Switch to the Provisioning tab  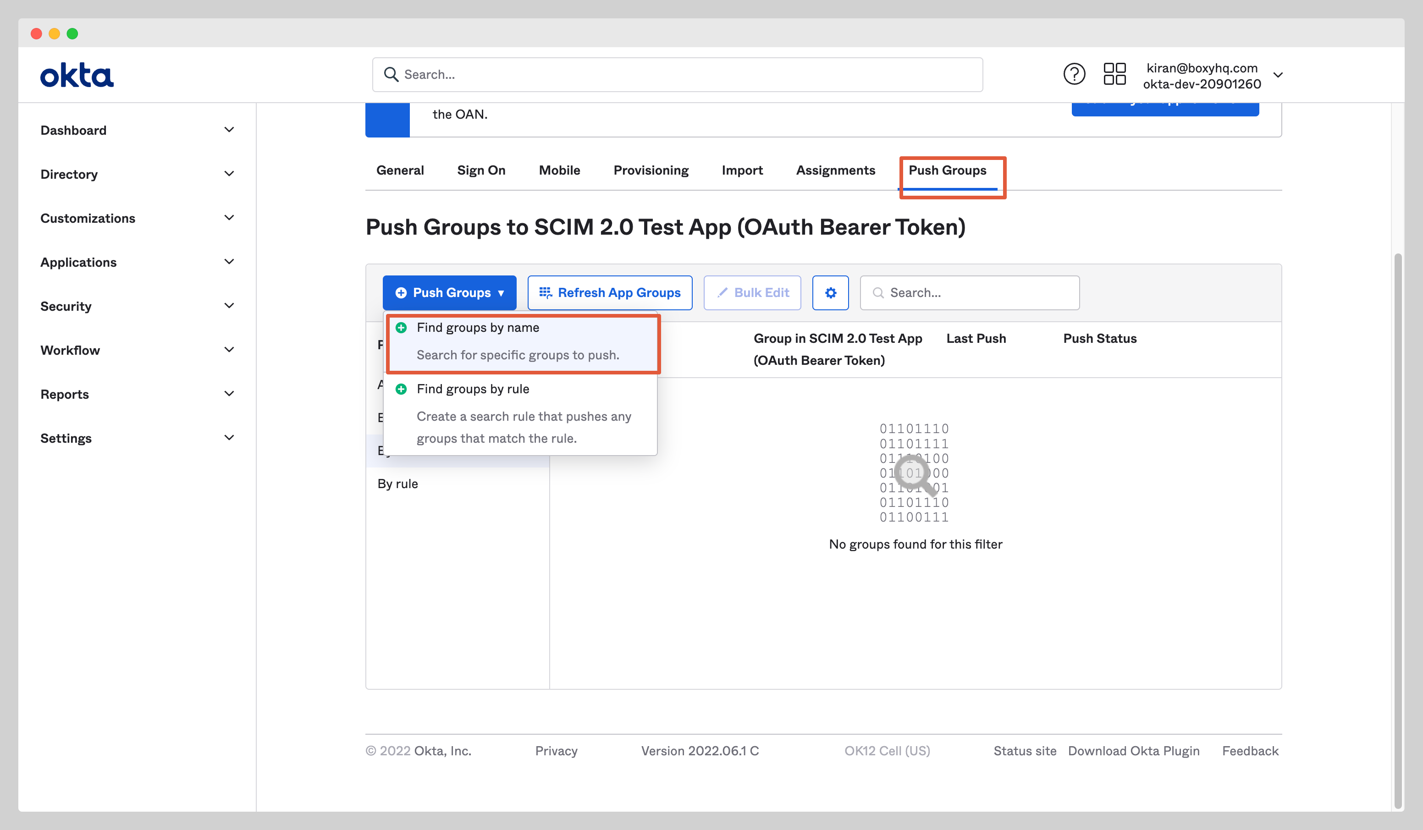coord(651,170)
